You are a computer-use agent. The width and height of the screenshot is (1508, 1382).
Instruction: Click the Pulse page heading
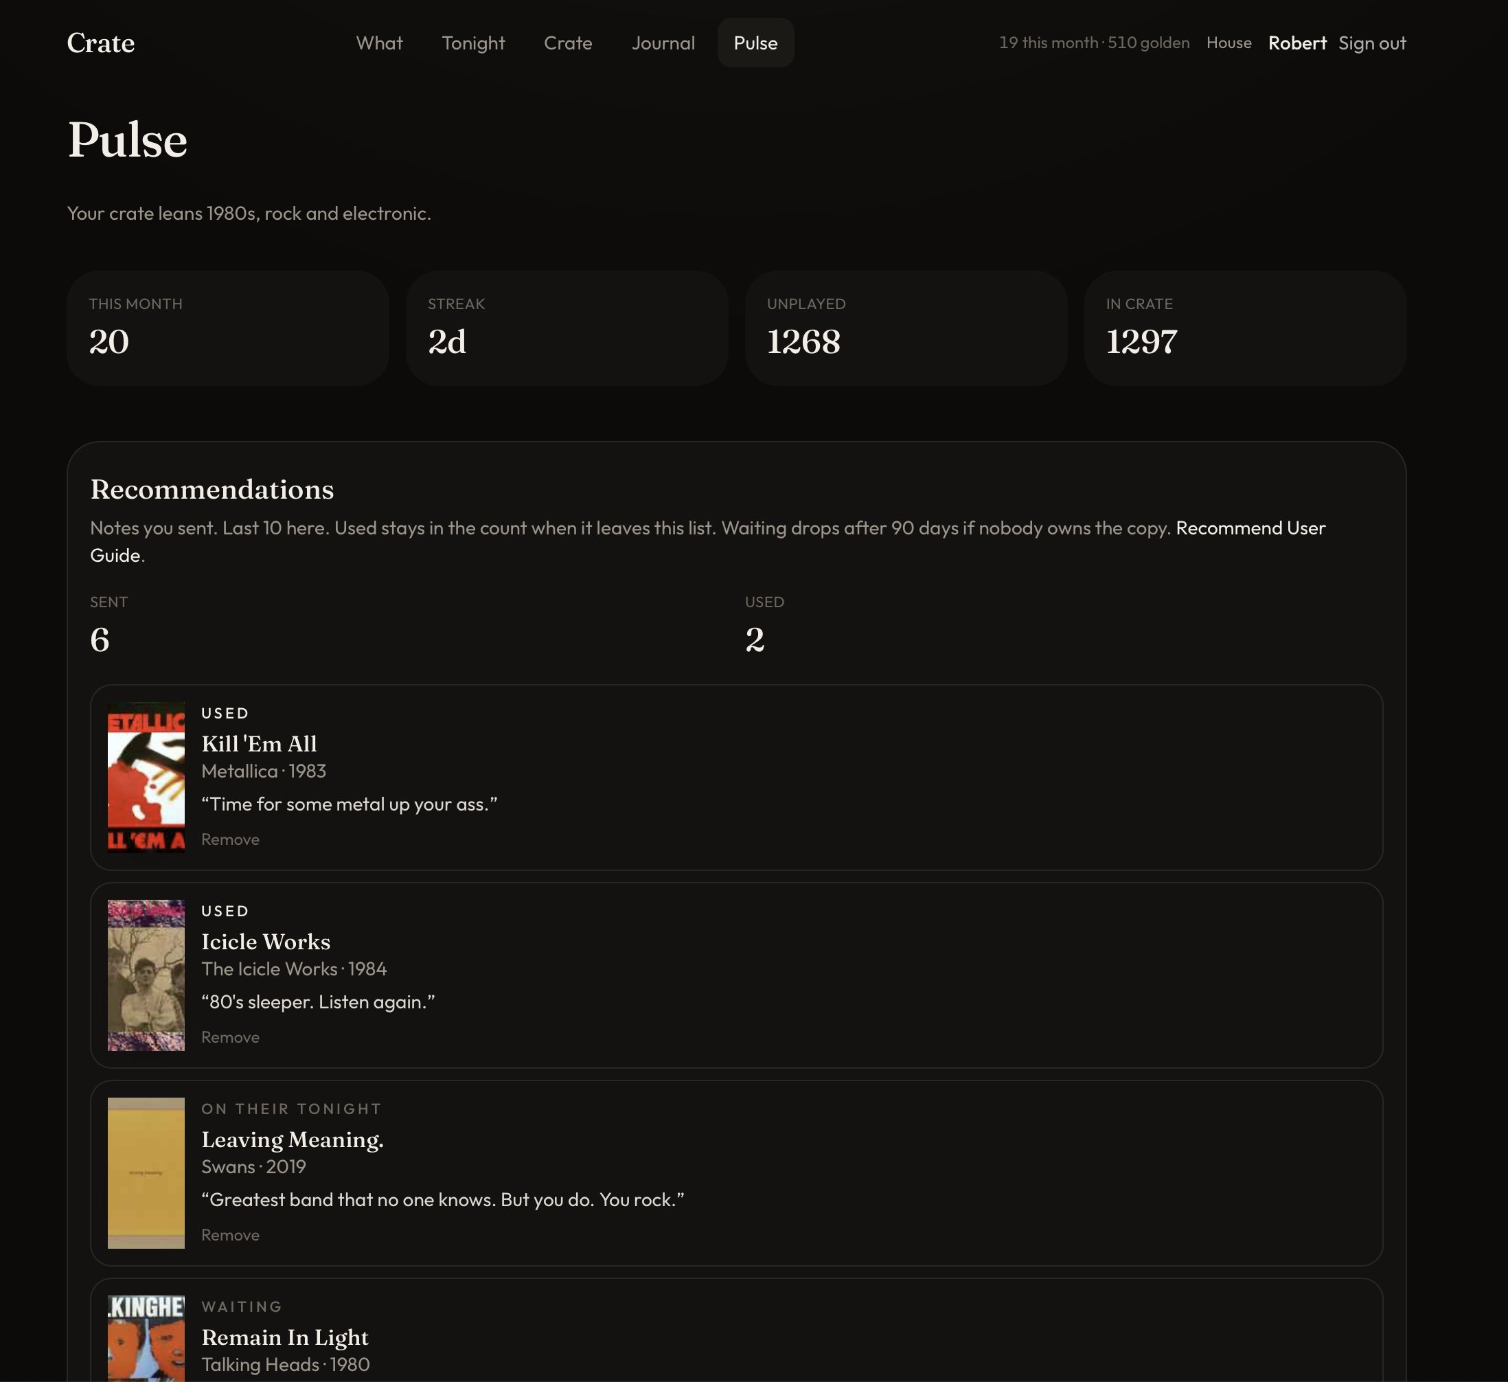[x=128, y=140]
